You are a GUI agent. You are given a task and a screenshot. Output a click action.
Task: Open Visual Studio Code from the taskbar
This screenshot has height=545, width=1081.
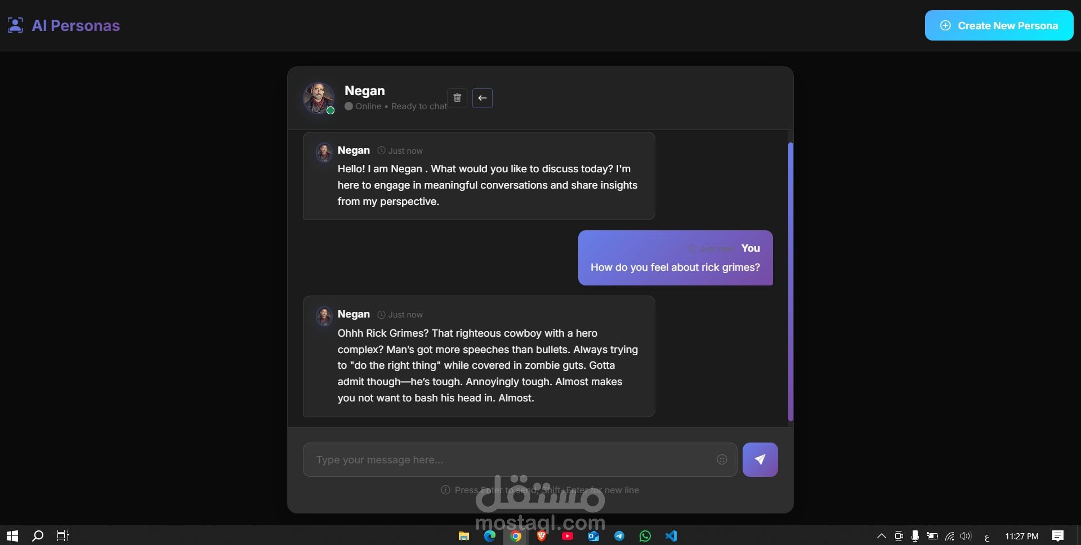click(x=671, y=536)
